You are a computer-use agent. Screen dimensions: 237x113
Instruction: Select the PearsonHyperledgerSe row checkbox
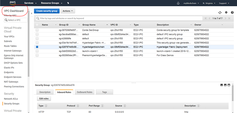(x=37, y=55)
